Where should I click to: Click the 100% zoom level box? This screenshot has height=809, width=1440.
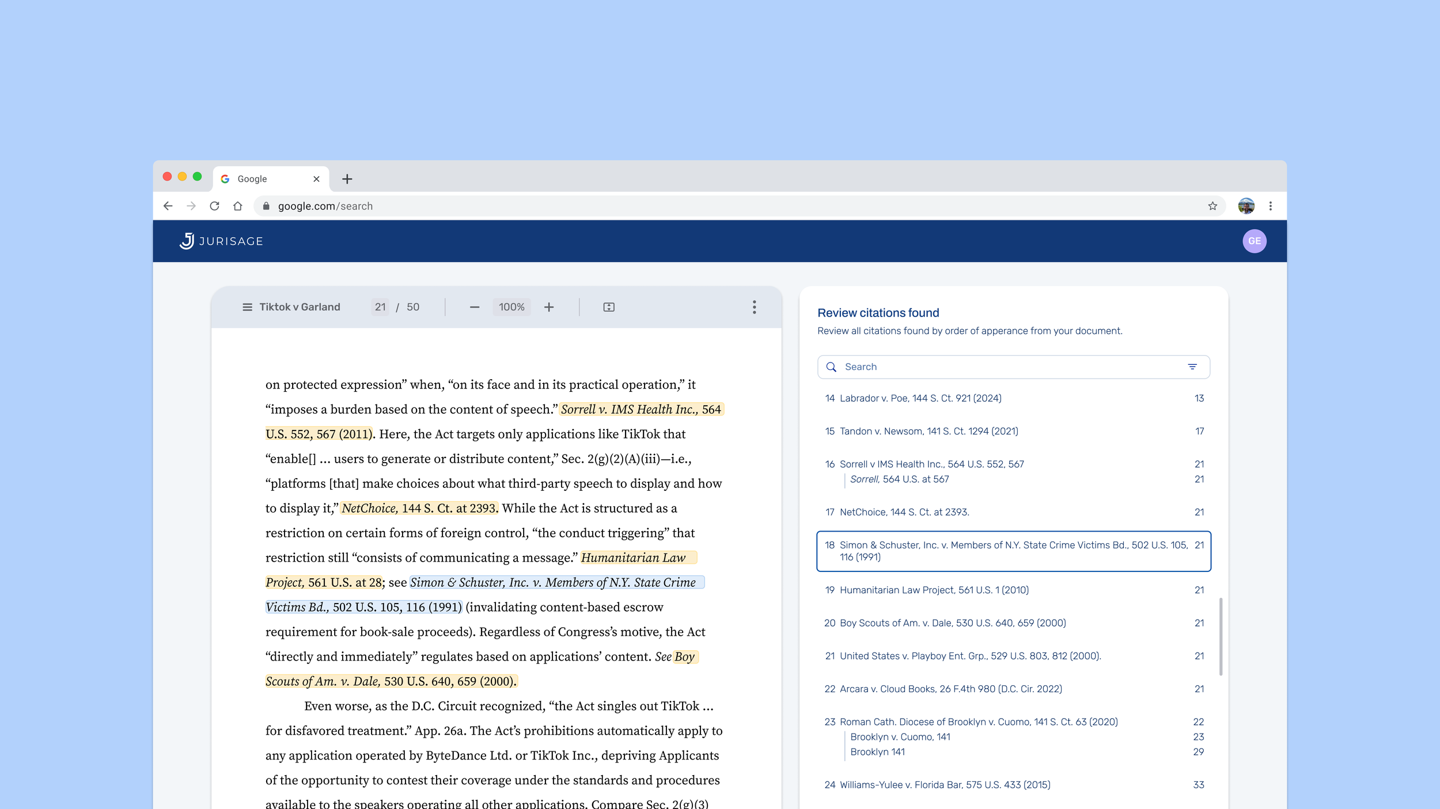coord(511,307)
